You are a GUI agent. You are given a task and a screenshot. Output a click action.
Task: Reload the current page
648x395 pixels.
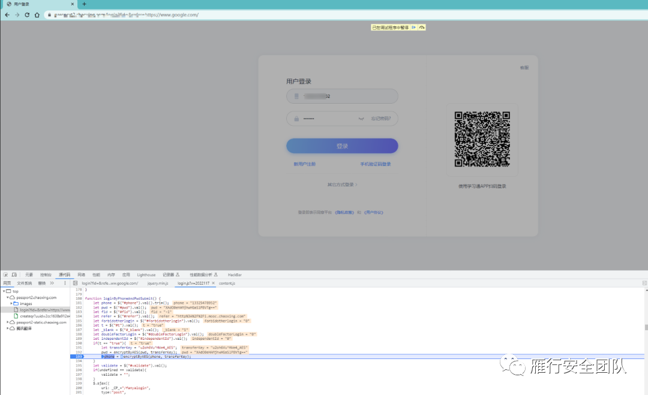pos(27,15)
